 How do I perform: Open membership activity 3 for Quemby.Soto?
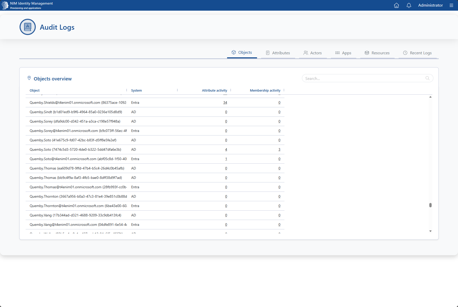[279, 149]
